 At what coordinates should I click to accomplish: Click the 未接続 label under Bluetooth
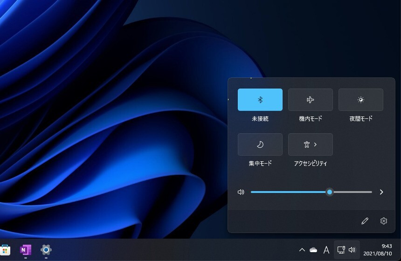[x=260, y=118]
